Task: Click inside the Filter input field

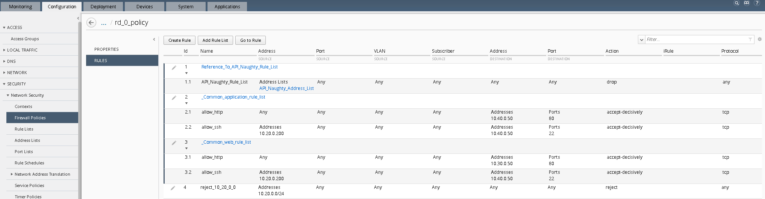Action: (697, 39)
